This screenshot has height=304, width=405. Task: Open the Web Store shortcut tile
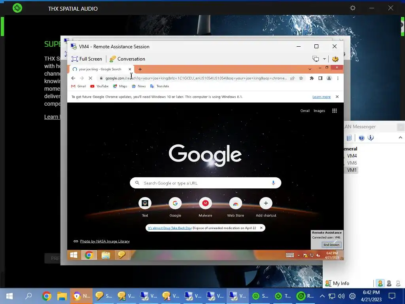[236, 207]
